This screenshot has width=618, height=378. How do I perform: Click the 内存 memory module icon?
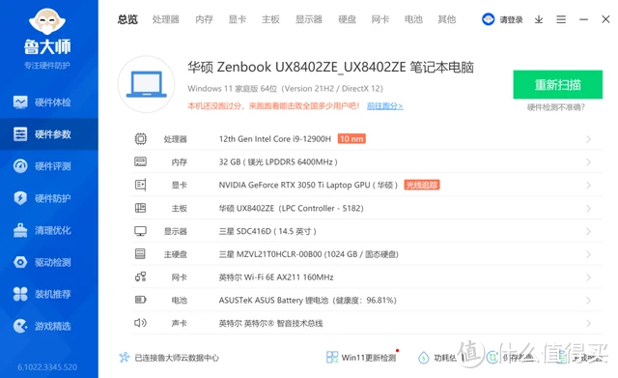(141, 161)
